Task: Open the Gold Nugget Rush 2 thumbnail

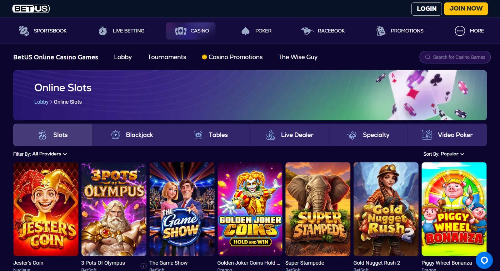Action: 386,209
